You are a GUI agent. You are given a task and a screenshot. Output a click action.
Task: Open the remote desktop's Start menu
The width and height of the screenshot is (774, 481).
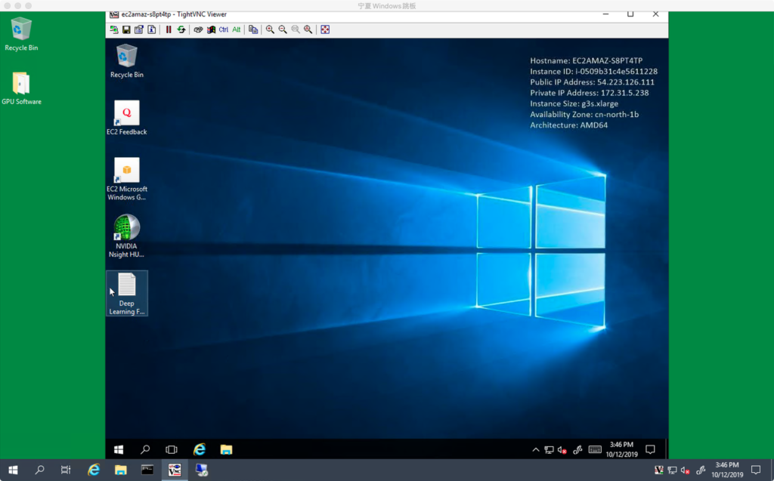point(119,449)
